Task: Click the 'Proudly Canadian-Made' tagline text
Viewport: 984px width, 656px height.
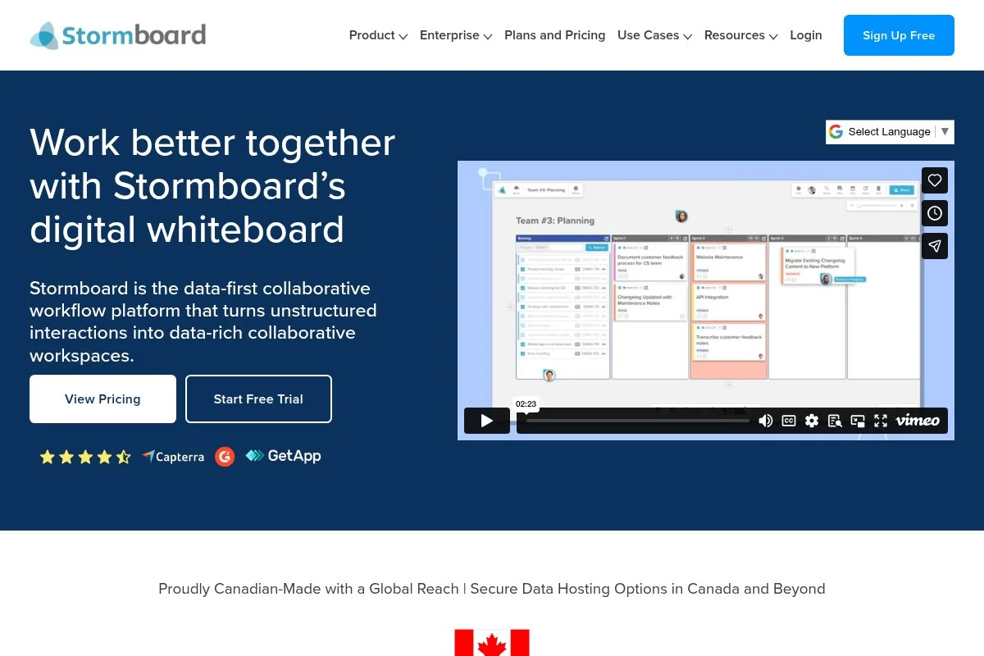Action: click(492, 589)
